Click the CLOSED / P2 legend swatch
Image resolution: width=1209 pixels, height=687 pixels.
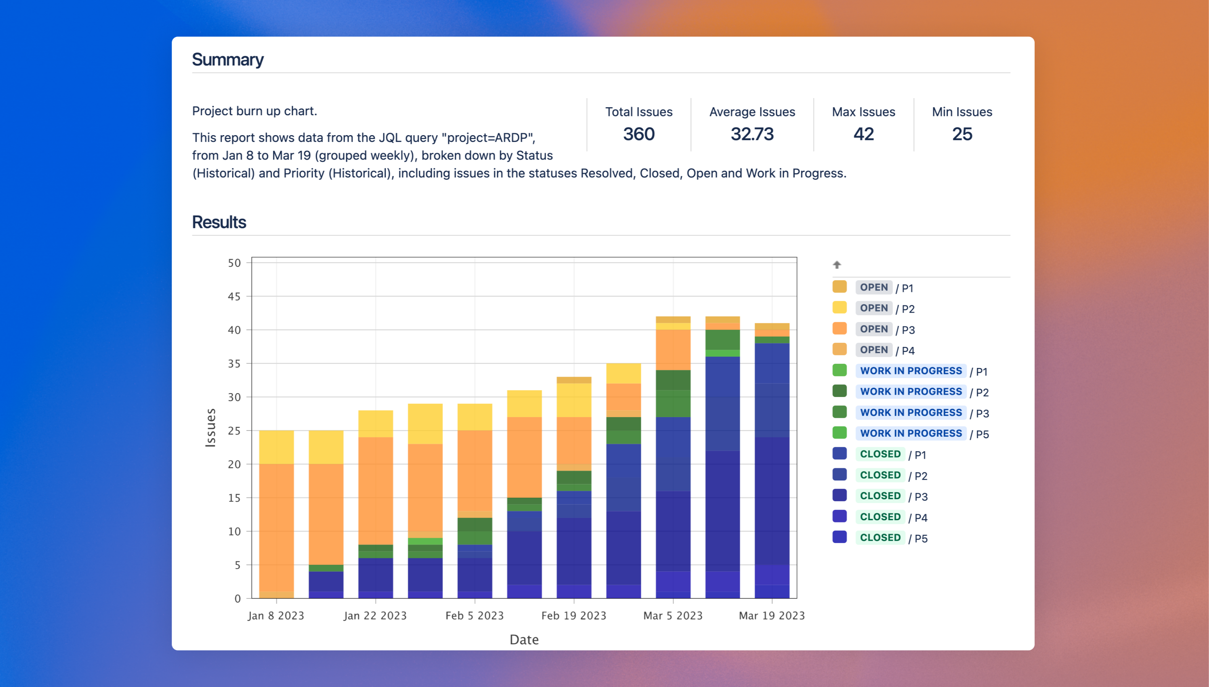pos(839,475)
